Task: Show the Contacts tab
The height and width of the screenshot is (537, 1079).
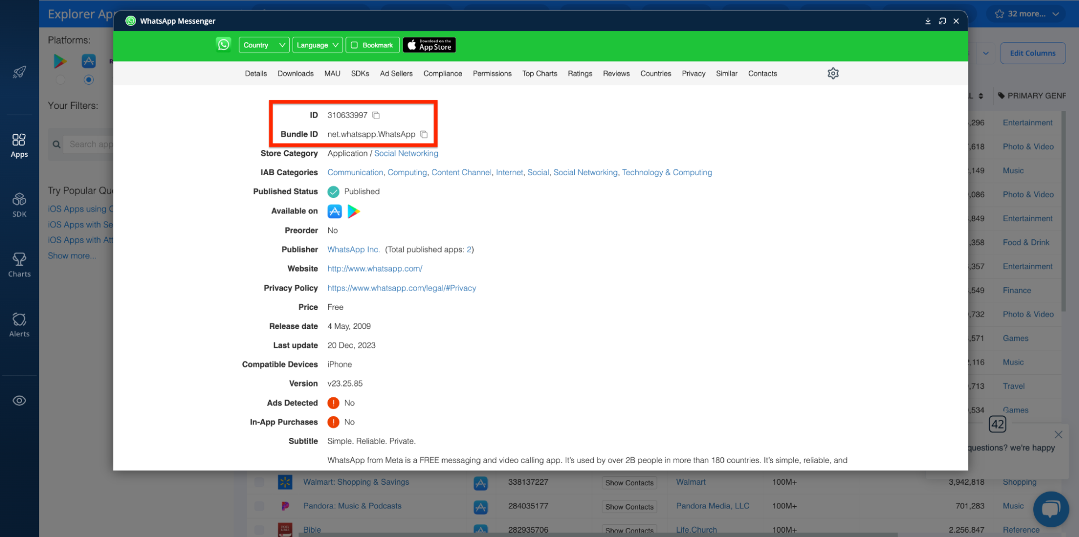Action: (762, 74)
